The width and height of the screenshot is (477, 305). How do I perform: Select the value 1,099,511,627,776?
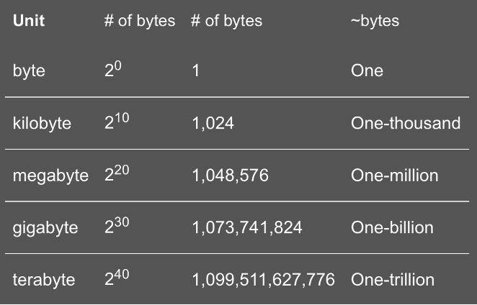tap(264, 280)
